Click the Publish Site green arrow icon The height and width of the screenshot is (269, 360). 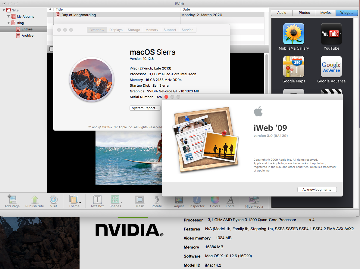tap(35, 199)
